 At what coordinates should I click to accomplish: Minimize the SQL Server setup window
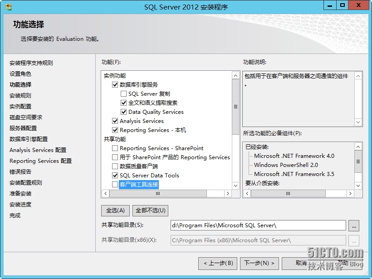click(x=330, y=5)
